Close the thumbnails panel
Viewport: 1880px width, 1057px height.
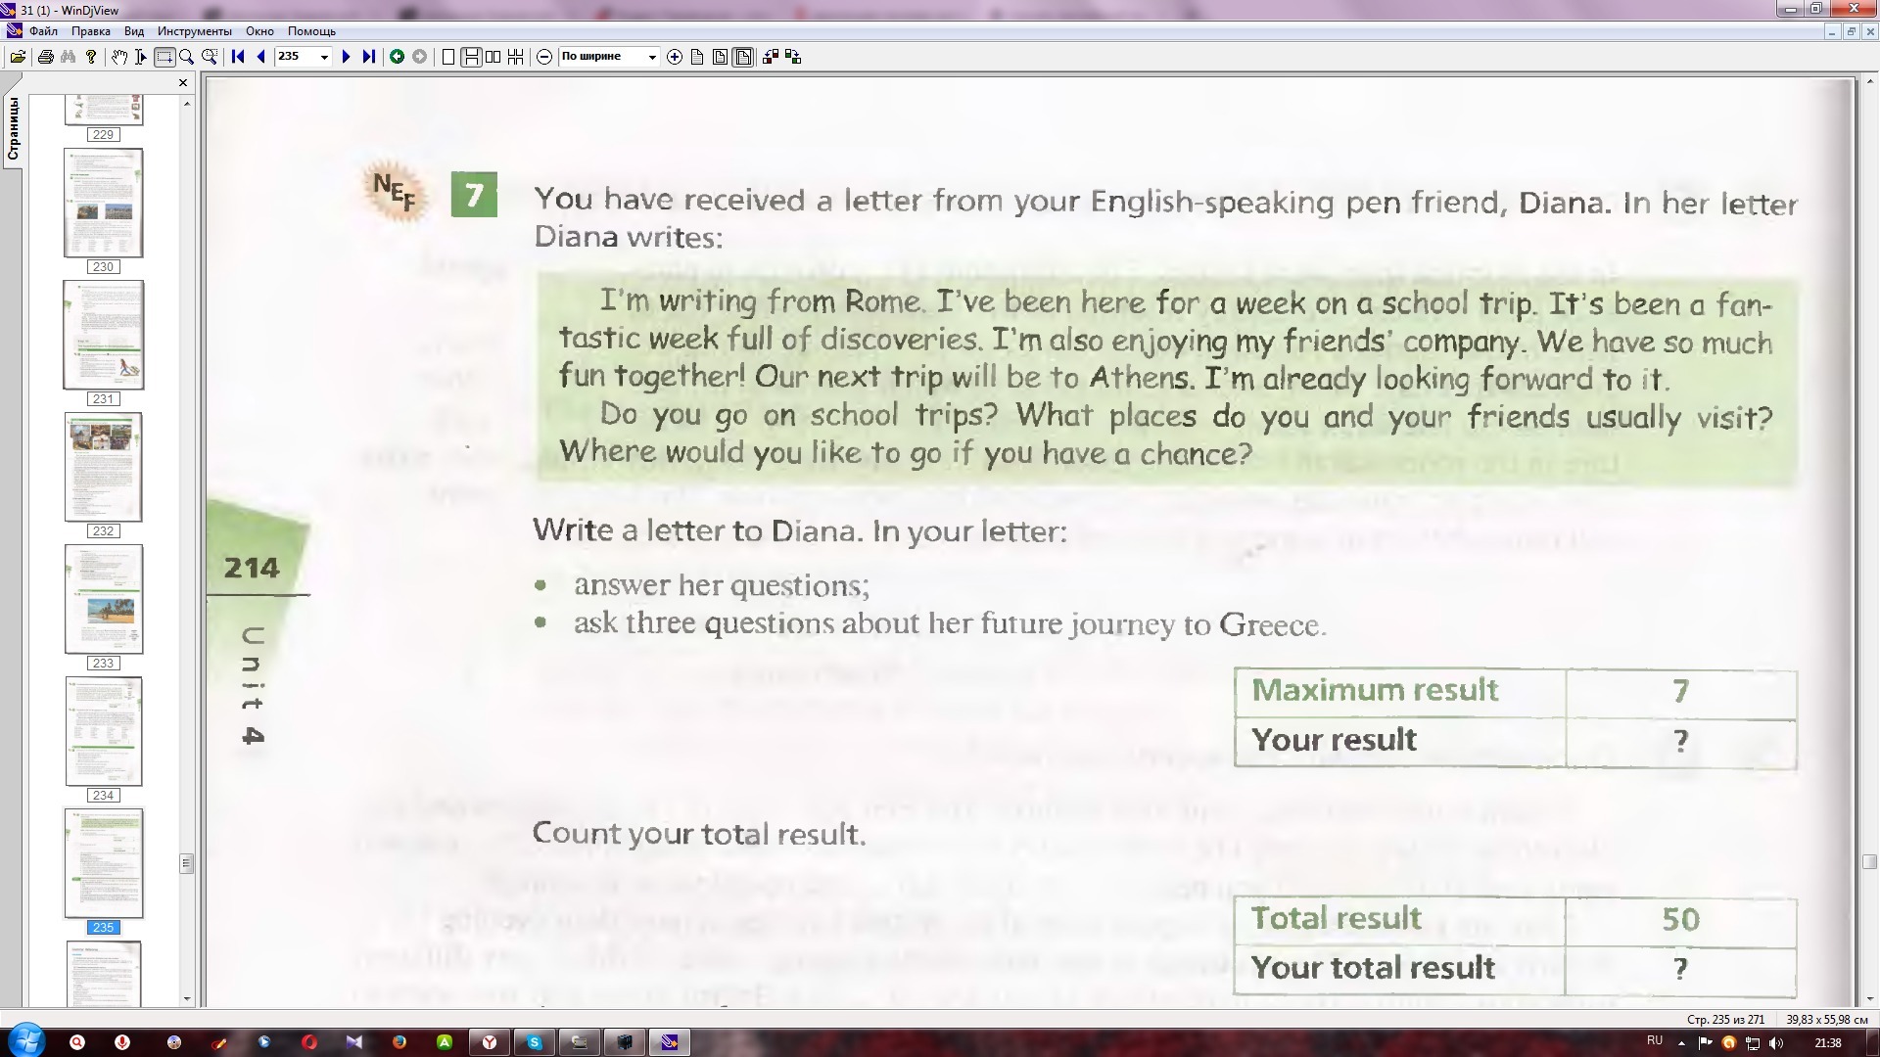pos(183,83)
